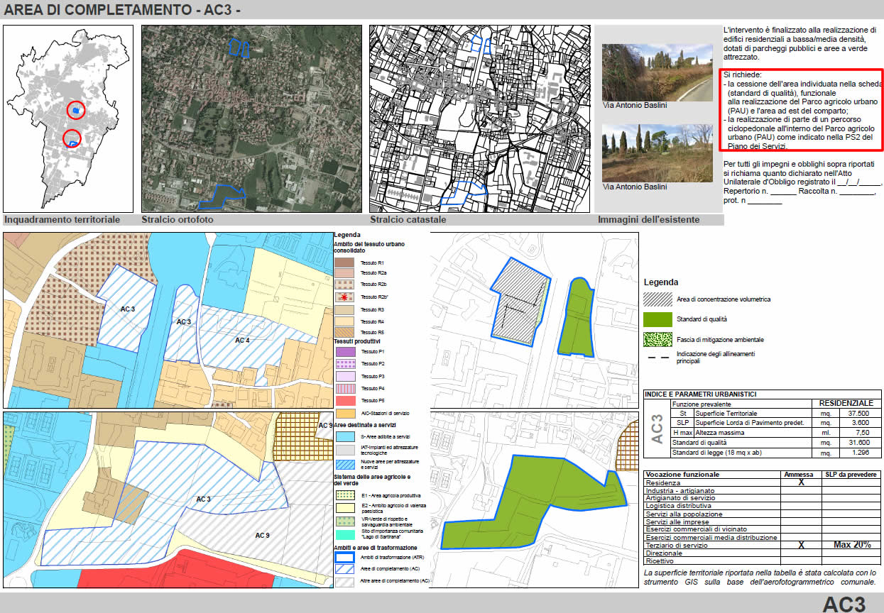
Task: Click the X mark in the Residenza row
Action: (801, 482)
